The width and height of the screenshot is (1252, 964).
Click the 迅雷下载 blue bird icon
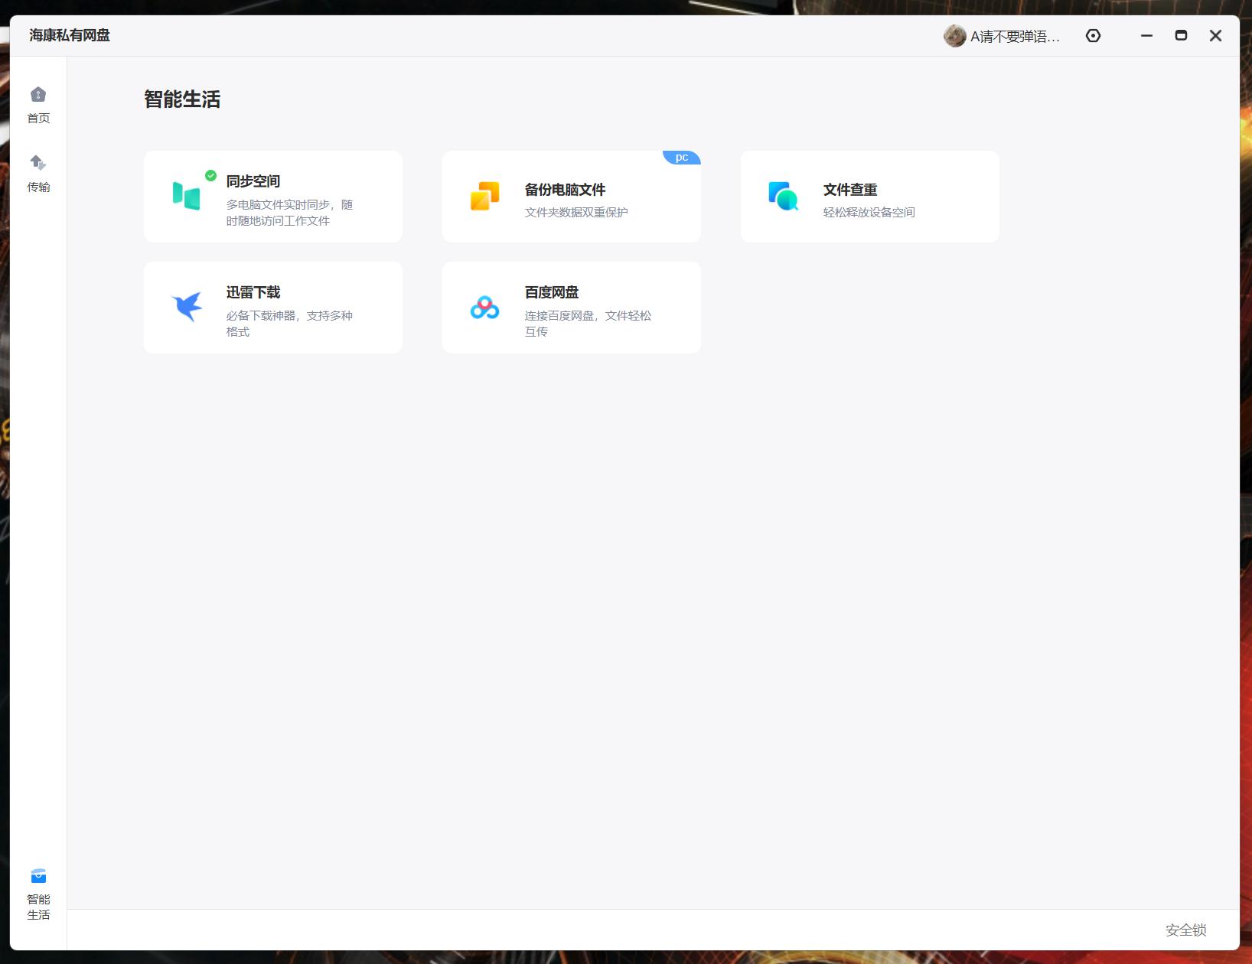pyautogui.click(x=187, y=307)
